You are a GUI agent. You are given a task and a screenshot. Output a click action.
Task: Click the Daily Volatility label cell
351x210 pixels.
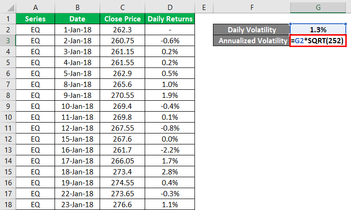tap(252, 30)
